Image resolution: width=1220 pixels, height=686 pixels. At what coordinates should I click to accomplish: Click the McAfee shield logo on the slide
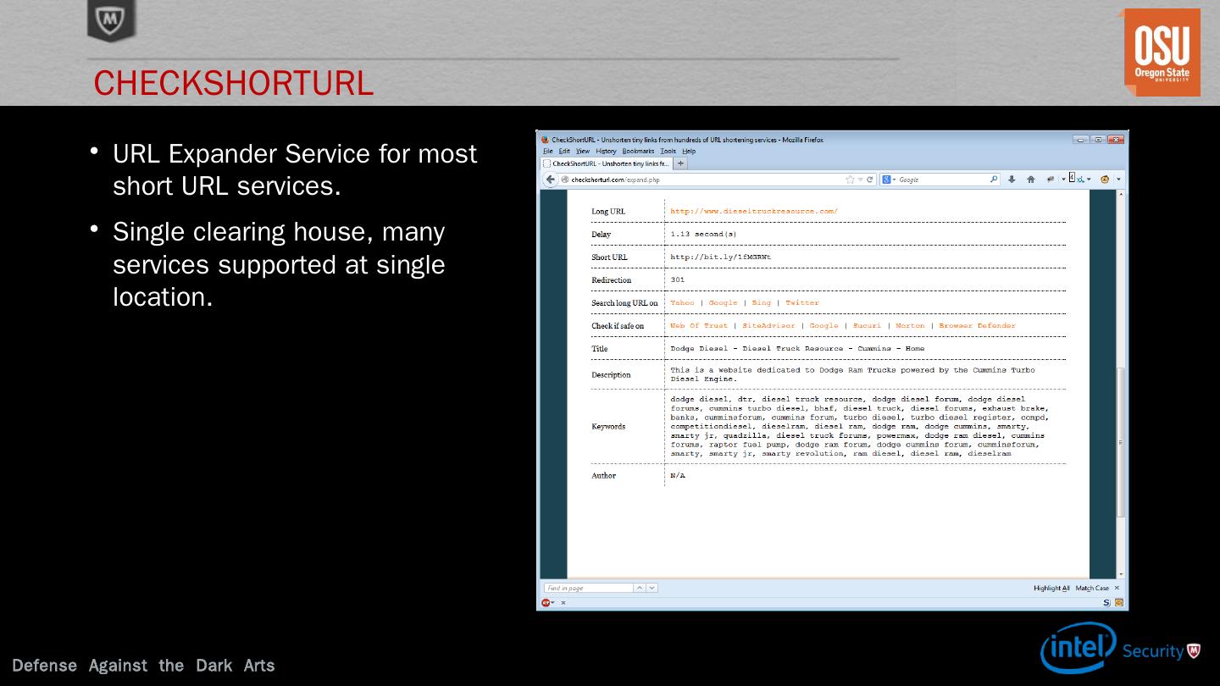tap(111, 20)
